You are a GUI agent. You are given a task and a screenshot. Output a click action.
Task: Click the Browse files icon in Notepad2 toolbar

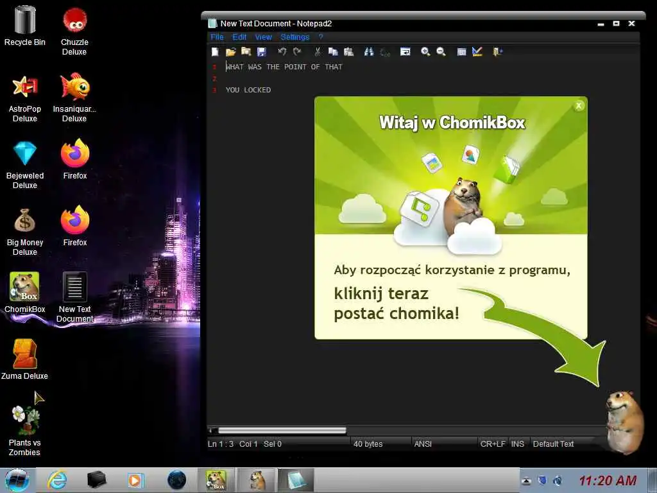point(246,51)
